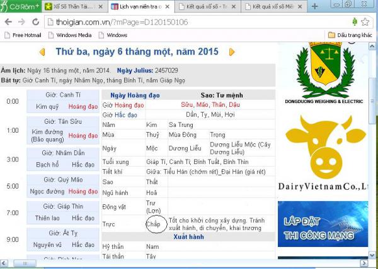Click the Dần, Tỵ, Mùi, Hợi hours text
378x269 pixels.
pyautogui.click(x=210, y=114)
